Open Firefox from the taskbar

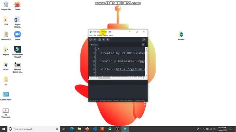click(87, 129)
